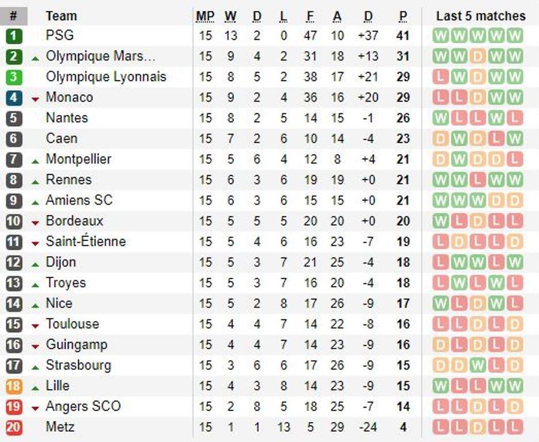Click the up arrow next to Lille
The width and height of the screenshot is (539, 442).
point(35,388)
